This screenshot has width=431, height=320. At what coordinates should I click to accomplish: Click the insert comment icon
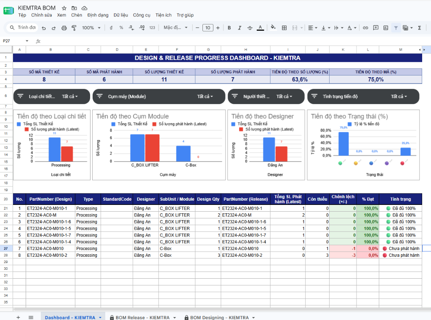(375, 28)
